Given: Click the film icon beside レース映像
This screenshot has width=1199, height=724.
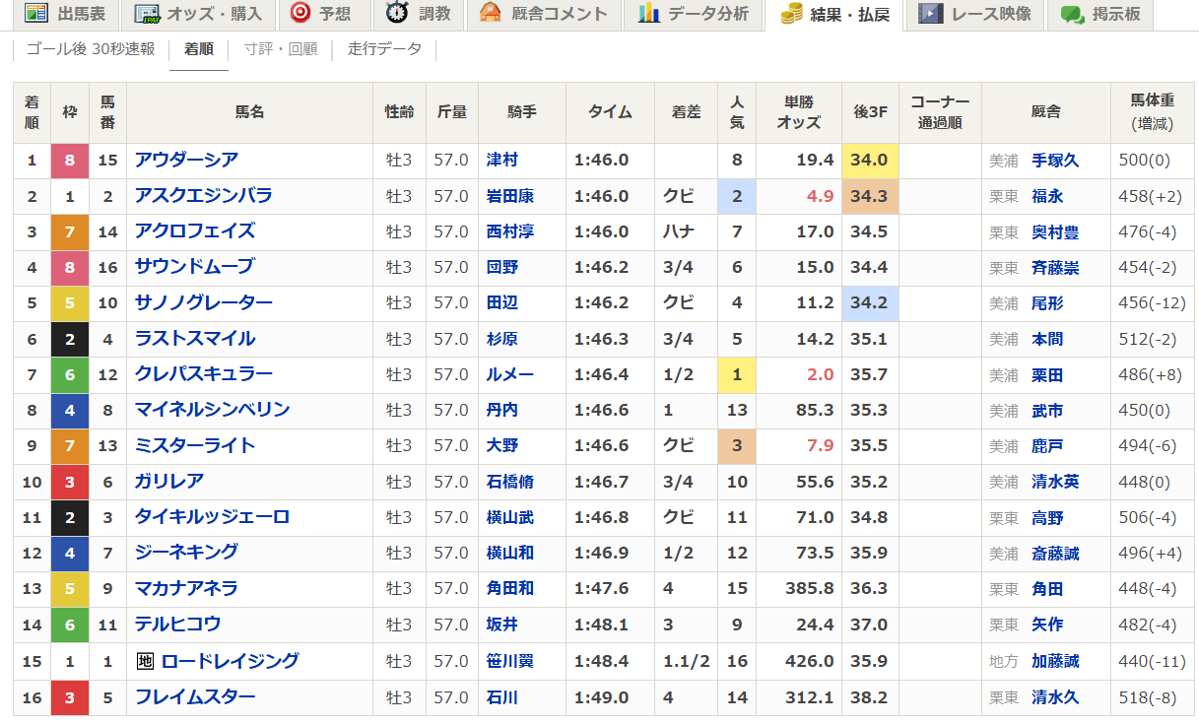Looking at the screenshot, I should [x=929, y=13].
